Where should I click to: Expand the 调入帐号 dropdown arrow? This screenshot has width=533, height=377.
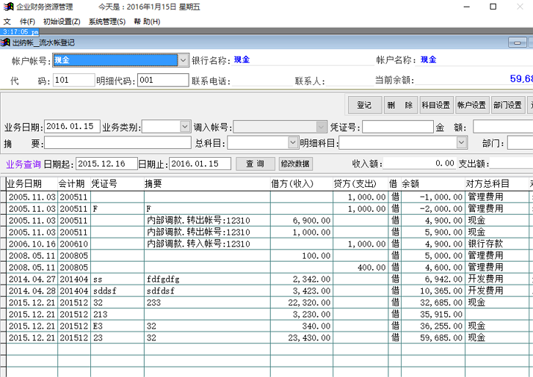(322, 127)
